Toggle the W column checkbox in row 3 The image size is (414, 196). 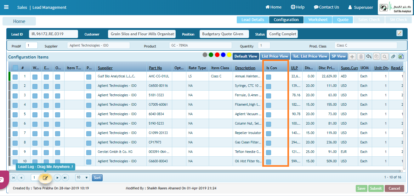35,95
